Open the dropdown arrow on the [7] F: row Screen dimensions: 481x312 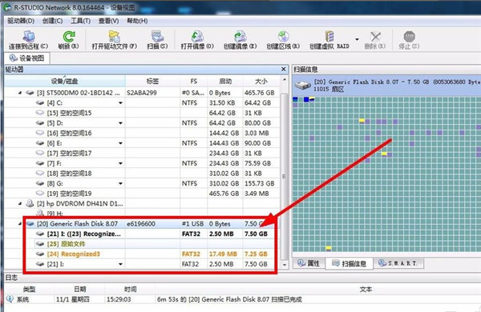pos(120,163)
